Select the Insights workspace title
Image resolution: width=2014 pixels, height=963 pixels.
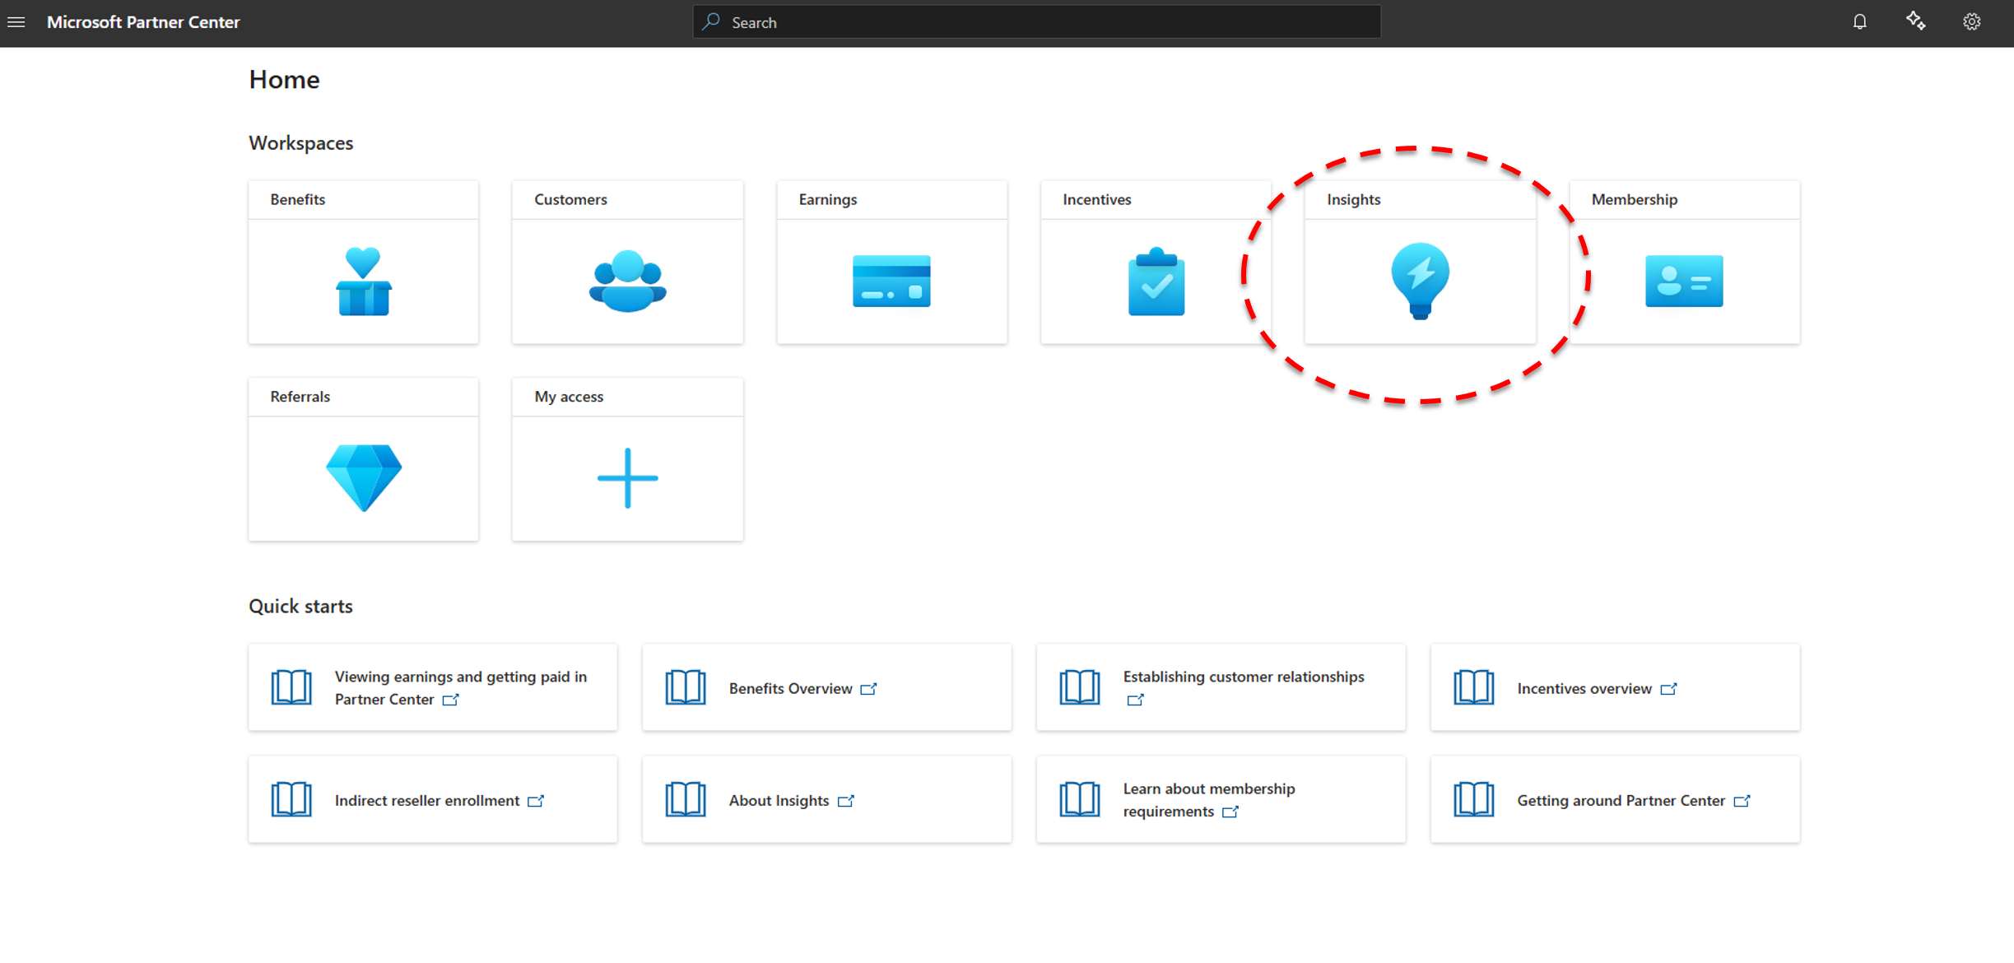point(1353,199)
